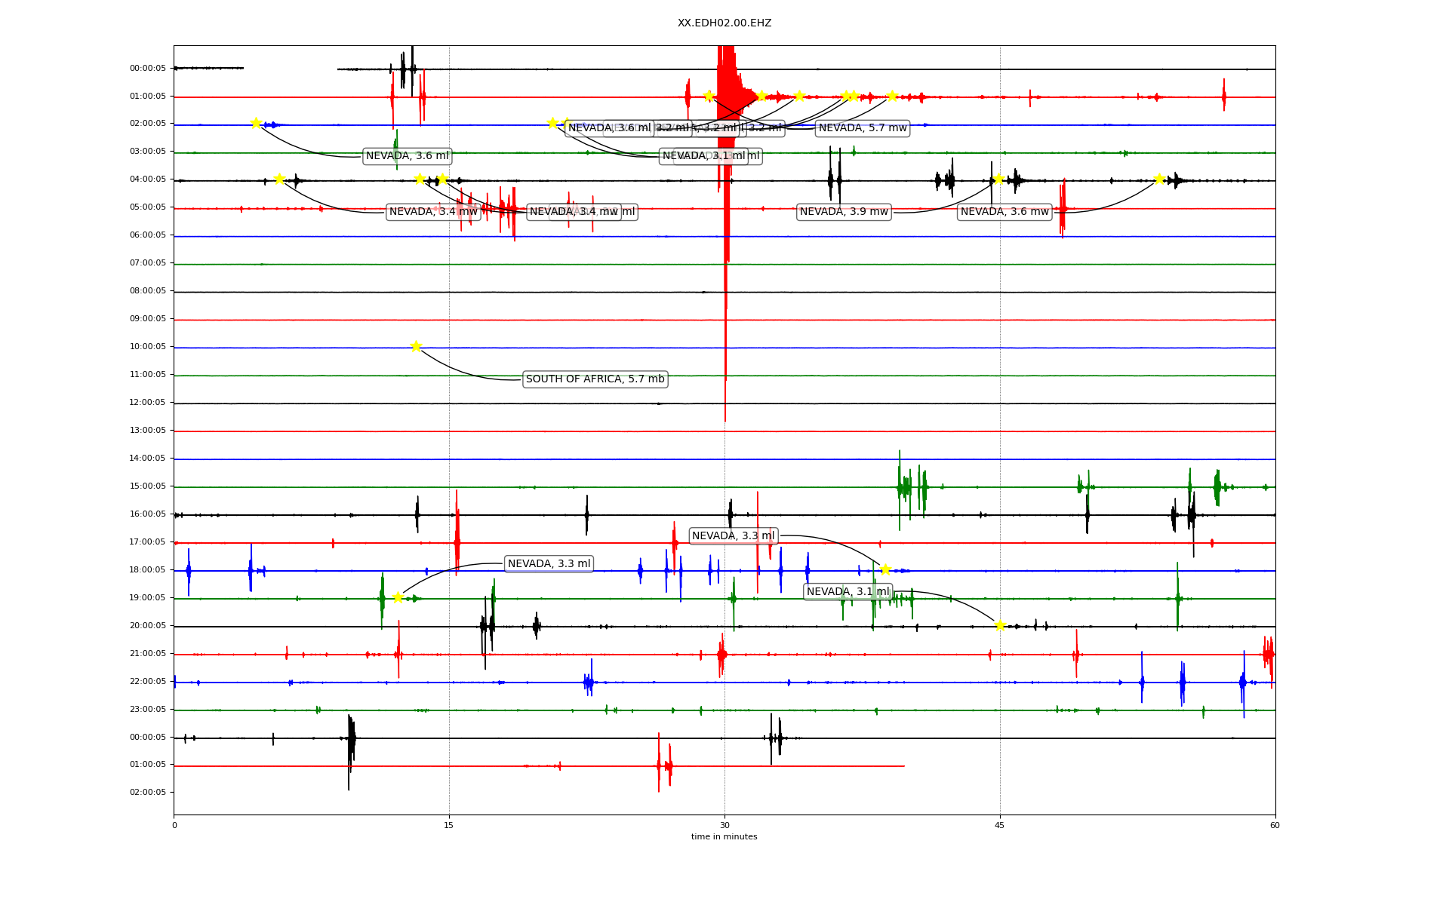Click the plot title XX.EDH02.00.EHZ
Screen dimensions: 1449x905
tap(724, 23)
